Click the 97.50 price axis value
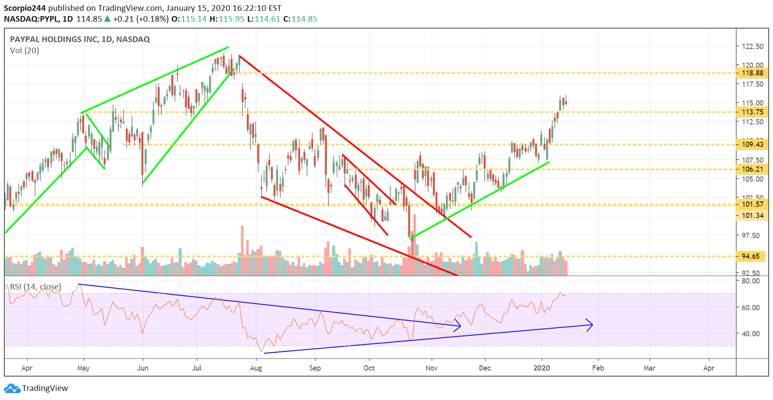Viewport: 773px width, 400px height. (x=750, y=235)
